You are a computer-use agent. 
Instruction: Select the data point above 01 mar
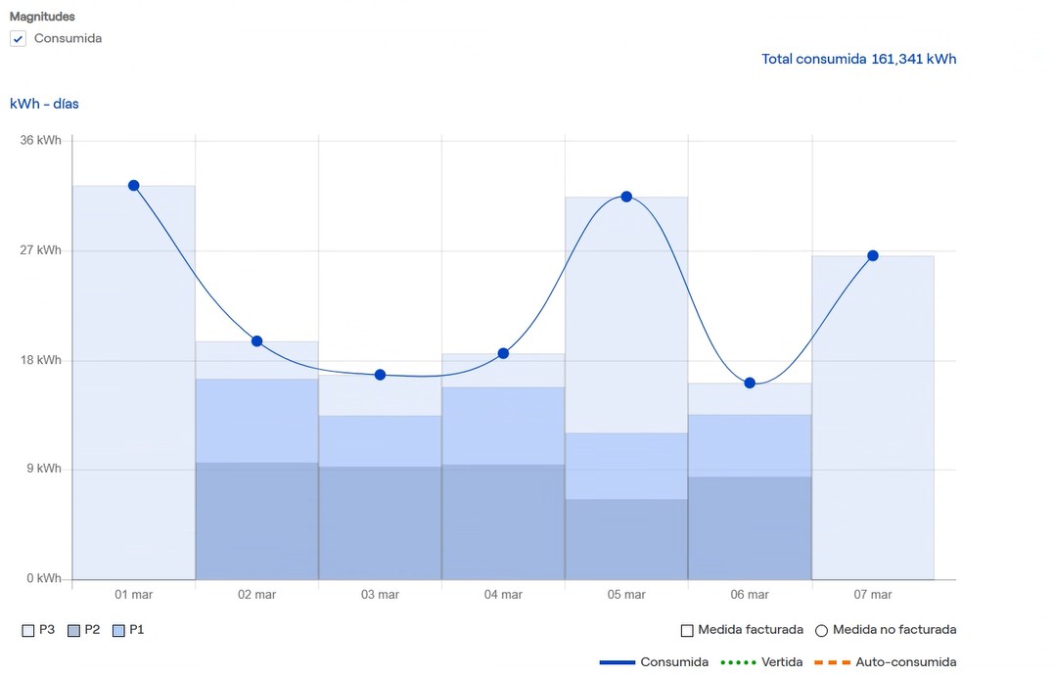tap(133, 185)
